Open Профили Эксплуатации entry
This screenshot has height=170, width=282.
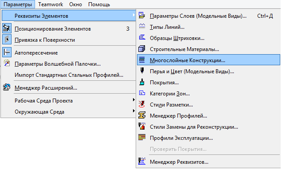[x=208, y=138]
